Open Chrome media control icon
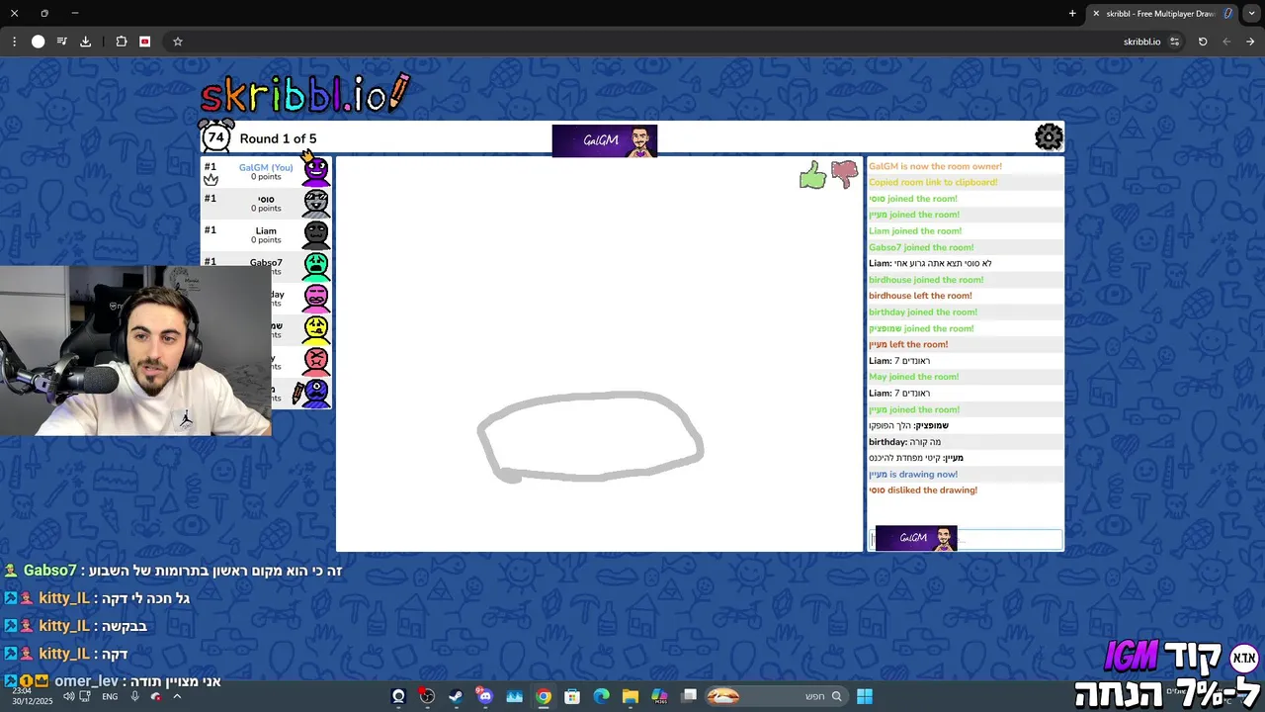Screen dimensions: 1265x712 point(61,42)
